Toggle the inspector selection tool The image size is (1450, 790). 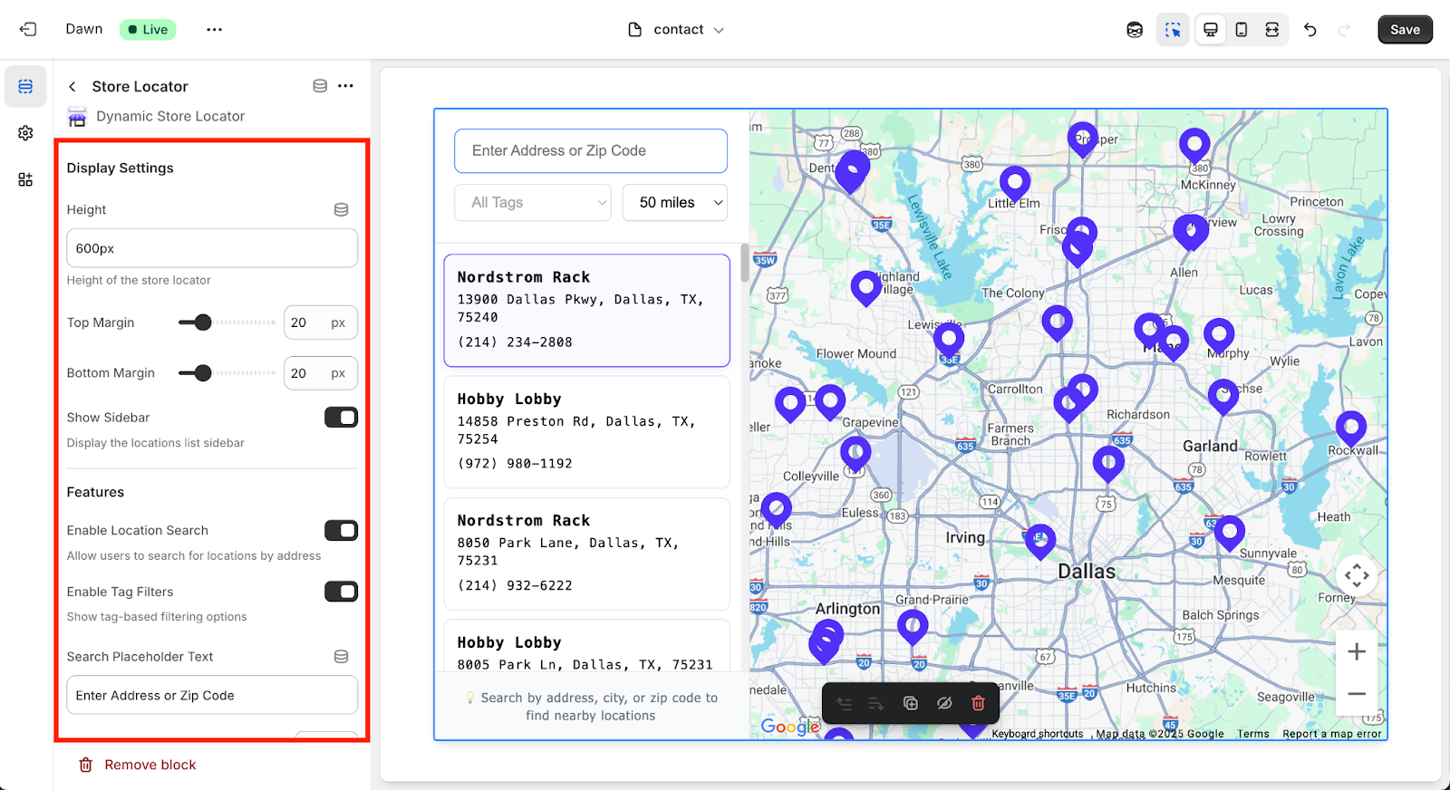(x=1173, y=29)
